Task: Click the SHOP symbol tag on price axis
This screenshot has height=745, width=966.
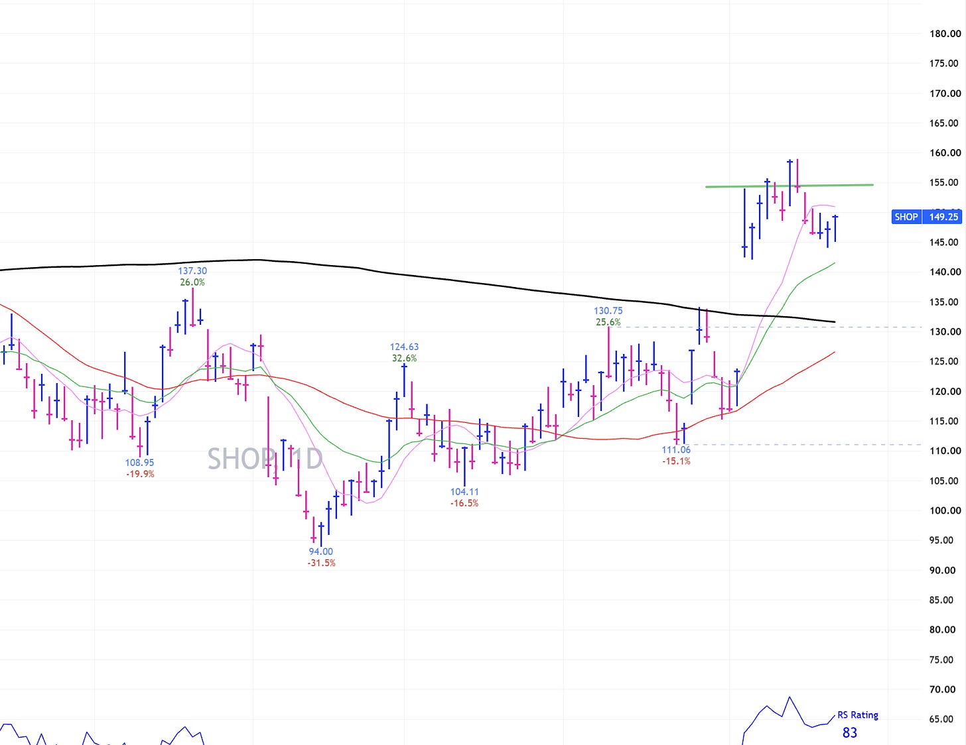Action: point(906,217)
